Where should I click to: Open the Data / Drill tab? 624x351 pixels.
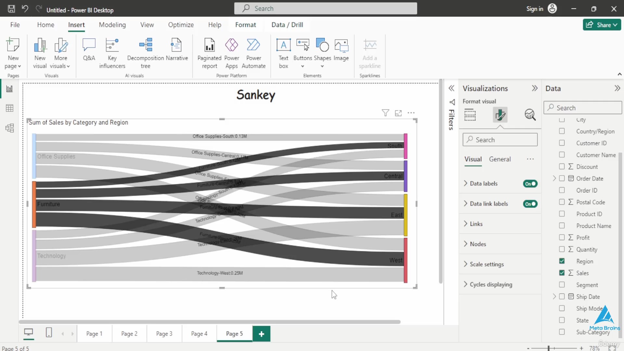point(287,25)
